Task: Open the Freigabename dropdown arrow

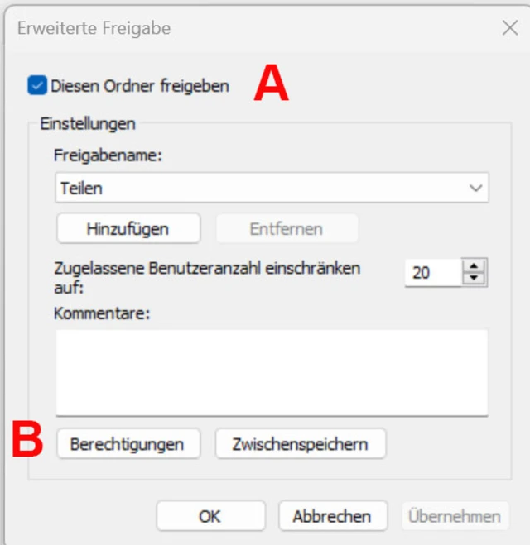Action: [x=475, y=188]
